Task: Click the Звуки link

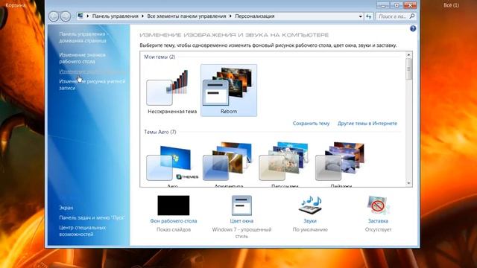Action: tap(310, 221)
